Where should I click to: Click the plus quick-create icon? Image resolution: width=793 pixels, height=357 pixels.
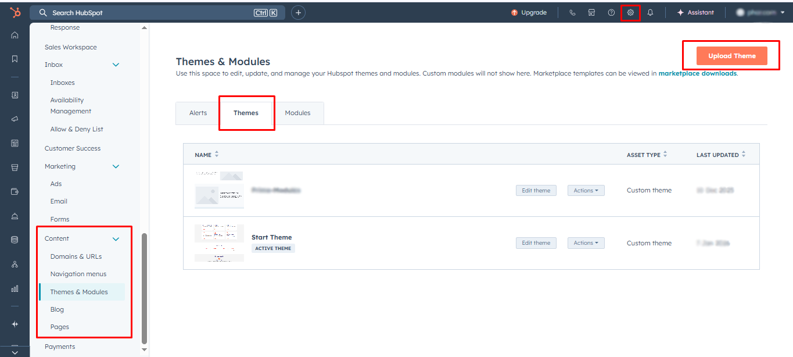pyautogui.click(x=298, y=13)
